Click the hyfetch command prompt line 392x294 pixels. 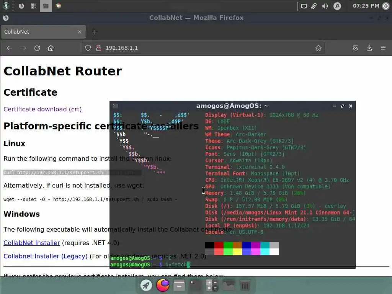point(150,265)
